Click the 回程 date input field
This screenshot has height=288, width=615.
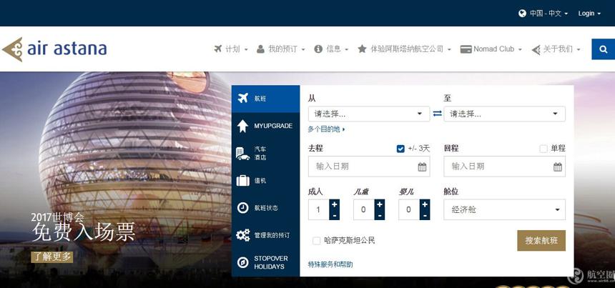coord(504,167)
